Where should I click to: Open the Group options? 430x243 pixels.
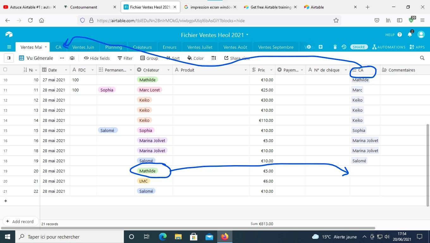click(149, 58)
